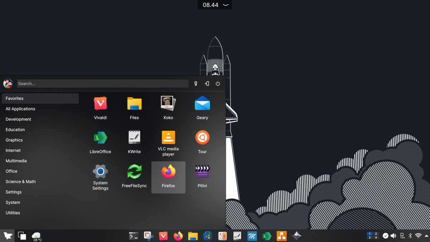Open the blue M script icon app
The height and width of the screenshot is (242, 430).
pos(252,236)
